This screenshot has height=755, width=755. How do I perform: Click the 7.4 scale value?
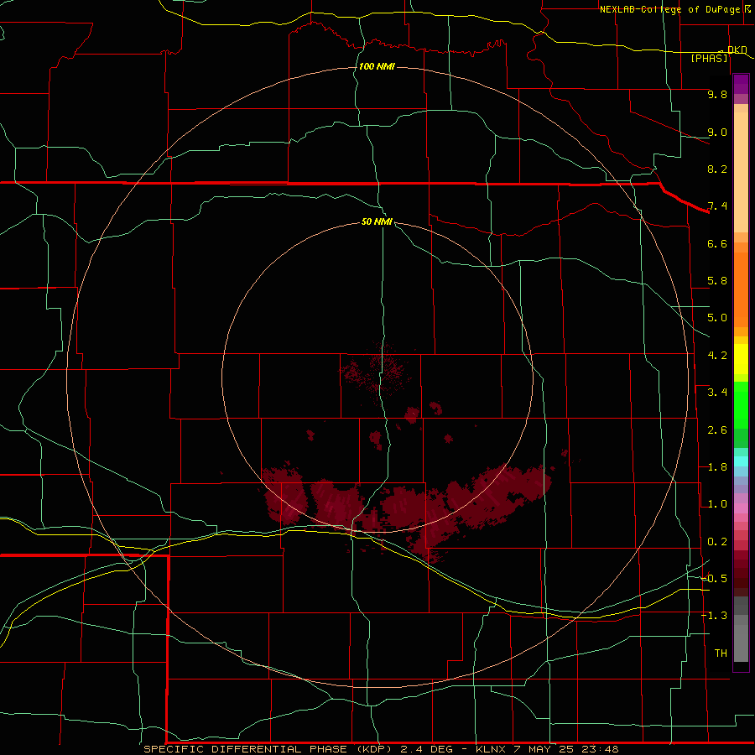717,206
